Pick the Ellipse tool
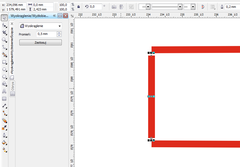 [x=4, y=69]
